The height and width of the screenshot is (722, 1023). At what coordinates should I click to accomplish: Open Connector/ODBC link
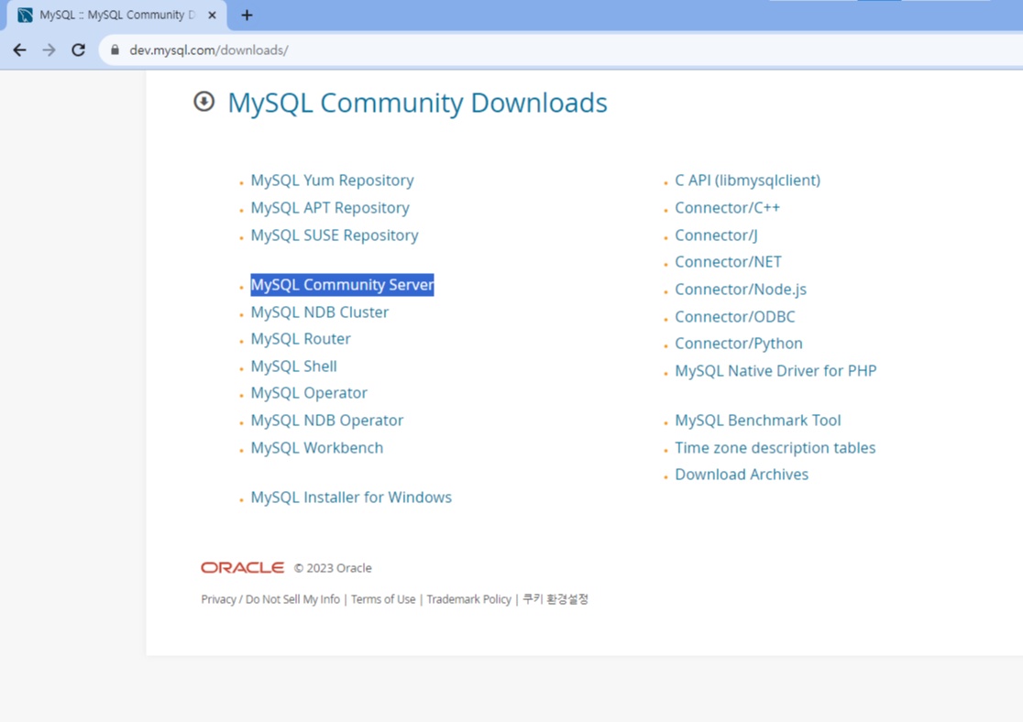[x=735, y=316]
